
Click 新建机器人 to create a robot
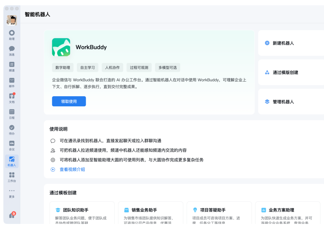291,43
